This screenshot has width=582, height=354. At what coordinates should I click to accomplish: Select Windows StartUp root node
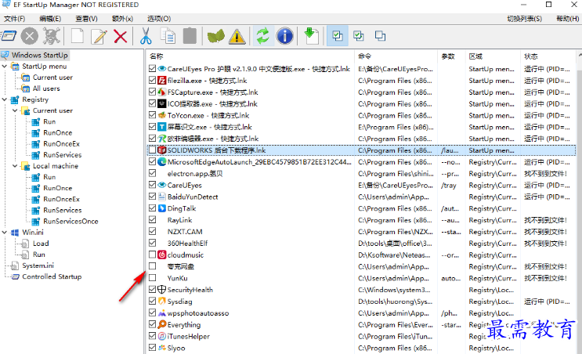(39, 56)
